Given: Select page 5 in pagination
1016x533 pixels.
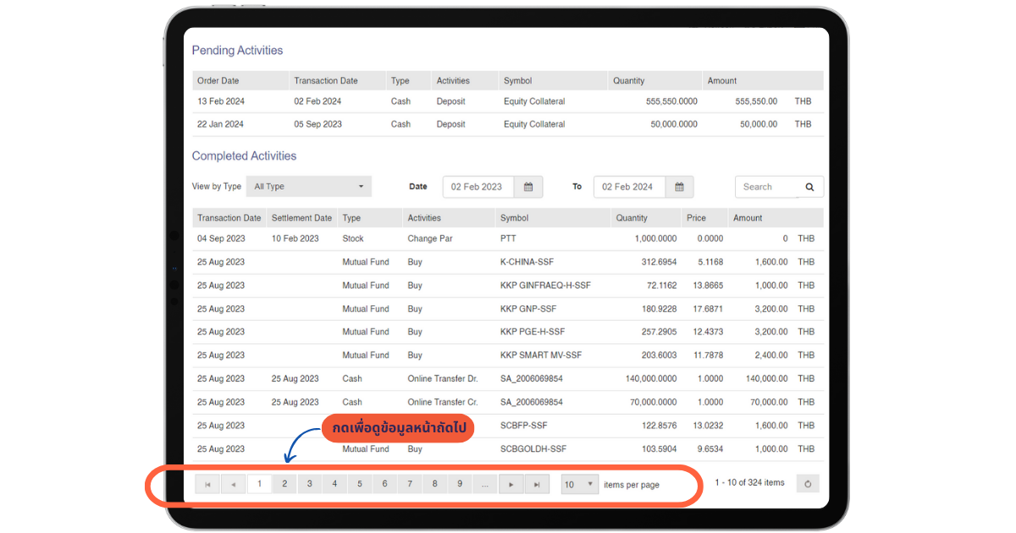Looking at the screenshot, I should 360,484.
